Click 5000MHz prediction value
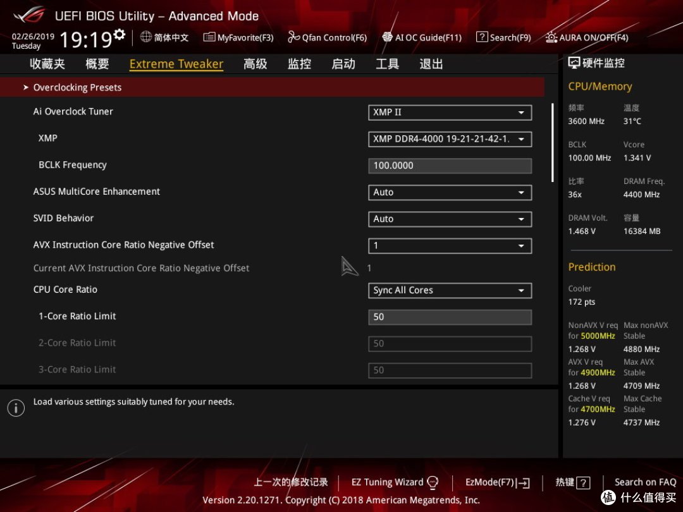The image size is (683, 512). (598, 336)
